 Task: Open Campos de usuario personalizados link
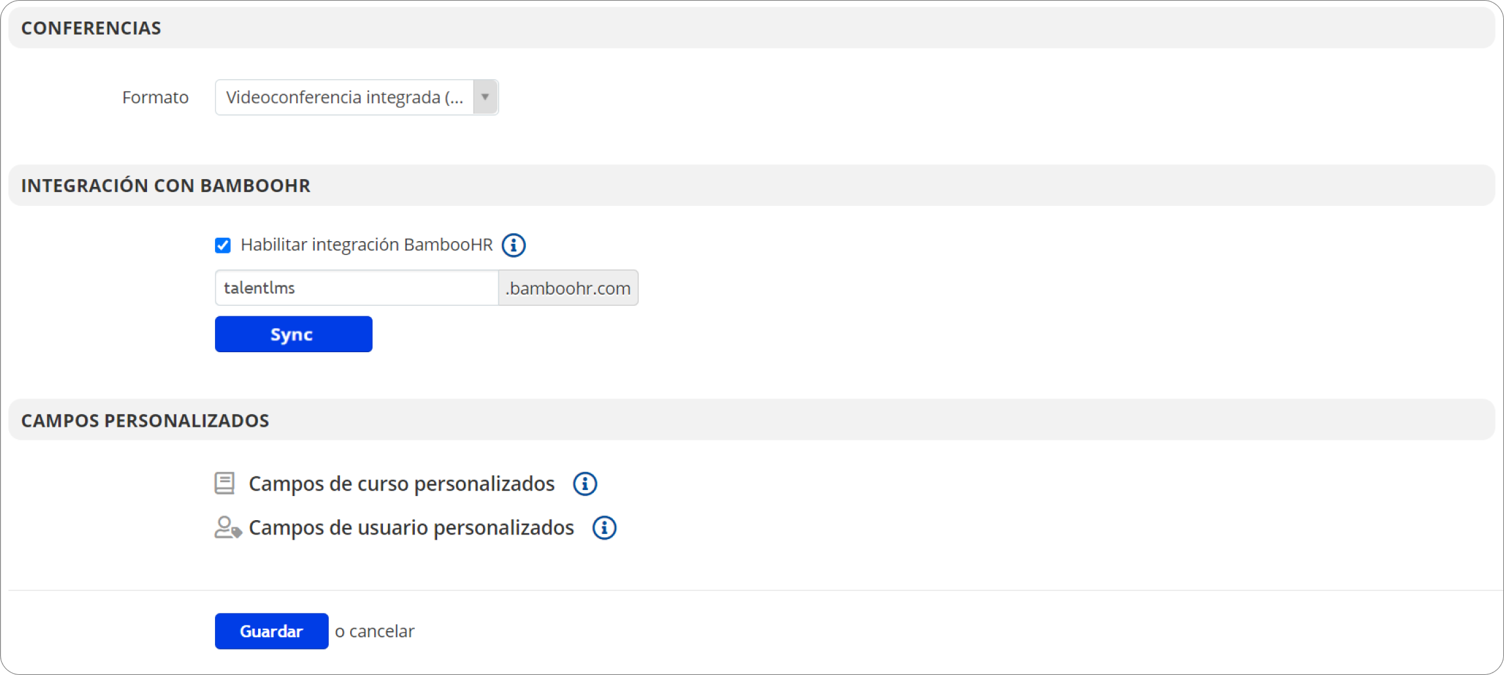411,528
